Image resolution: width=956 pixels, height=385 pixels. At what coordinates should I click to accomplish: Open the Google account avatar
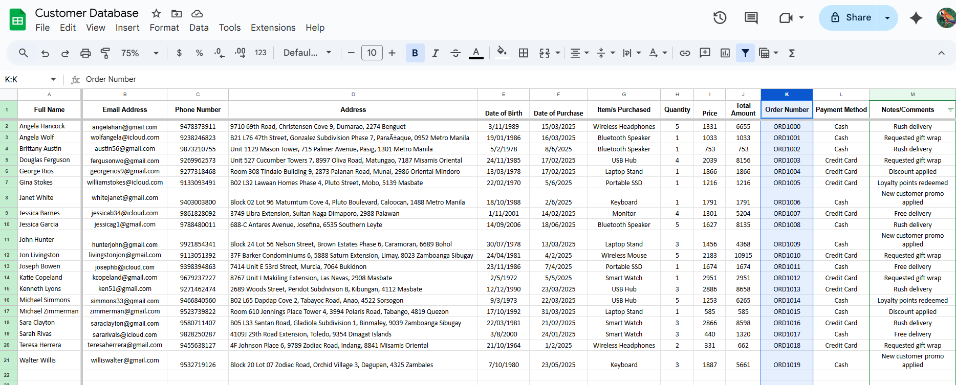coord(946,18)
